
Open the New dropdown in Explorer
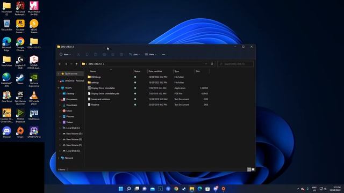coord(65,55)
